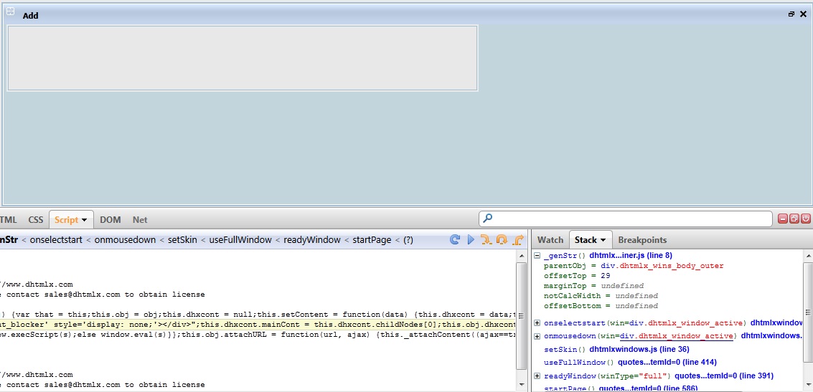The height and width of the screenshot is (392, 813).
Task: Expand the onselectstart stack frame
Action: point(537,322)
